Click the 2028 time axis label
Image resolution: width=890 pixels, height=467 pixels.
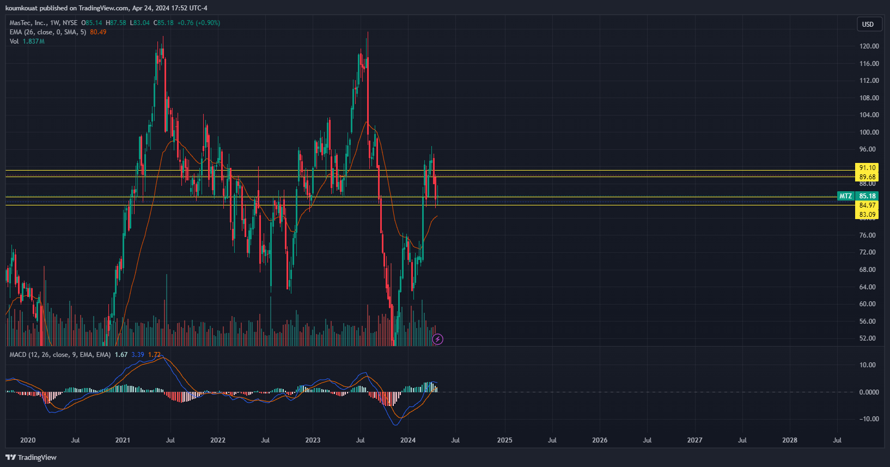(x=790, y=440)
